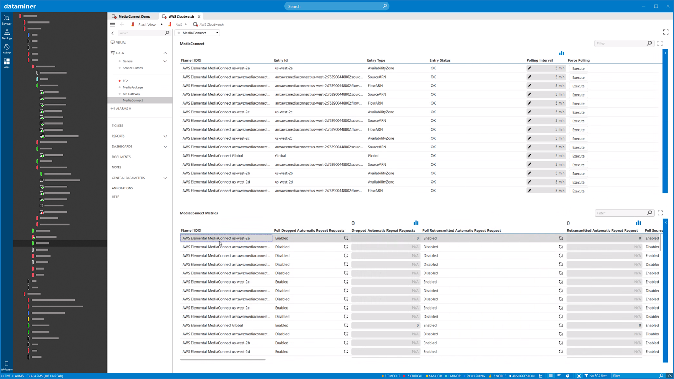
Task: Open the Surveyor sidebar panel
Action: point(7,20)
